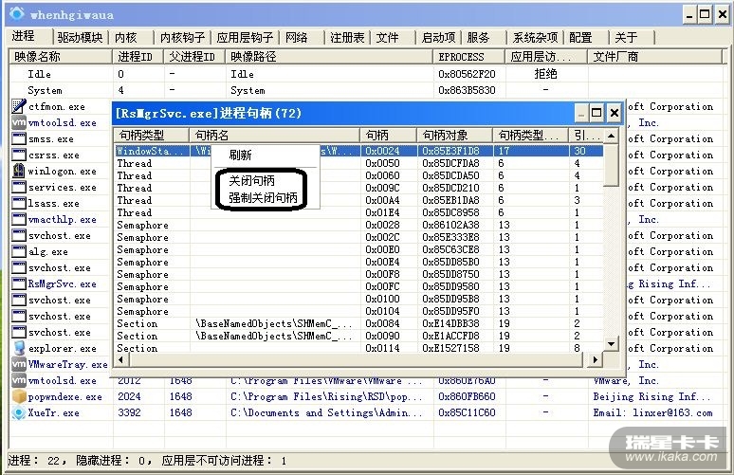Screen dimensions: 734x475
Task: Sort by 映像路径 column header
Action: pyautogui.click(x=329, y=57)
